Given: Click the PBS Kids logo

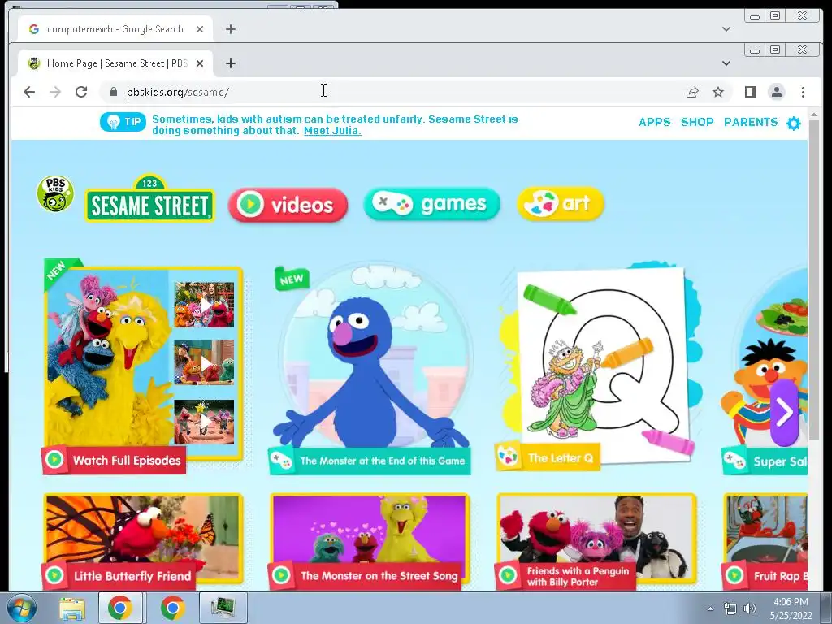Looking at the screenshot, I should 54,193.
